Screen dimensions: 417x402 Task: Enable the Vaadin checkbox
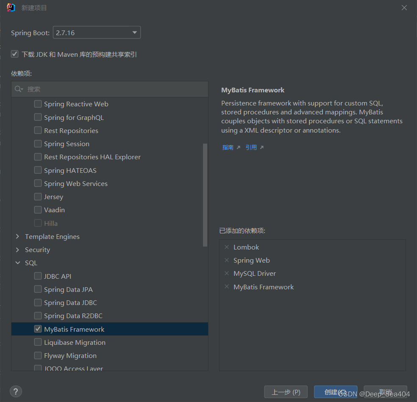(38, 210)
